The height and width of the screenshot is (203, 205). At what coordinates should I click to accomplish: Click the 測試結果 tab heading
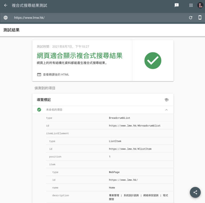(11, 30)
